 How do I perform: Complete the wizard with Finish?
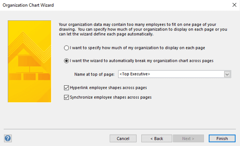coord(222,138)
